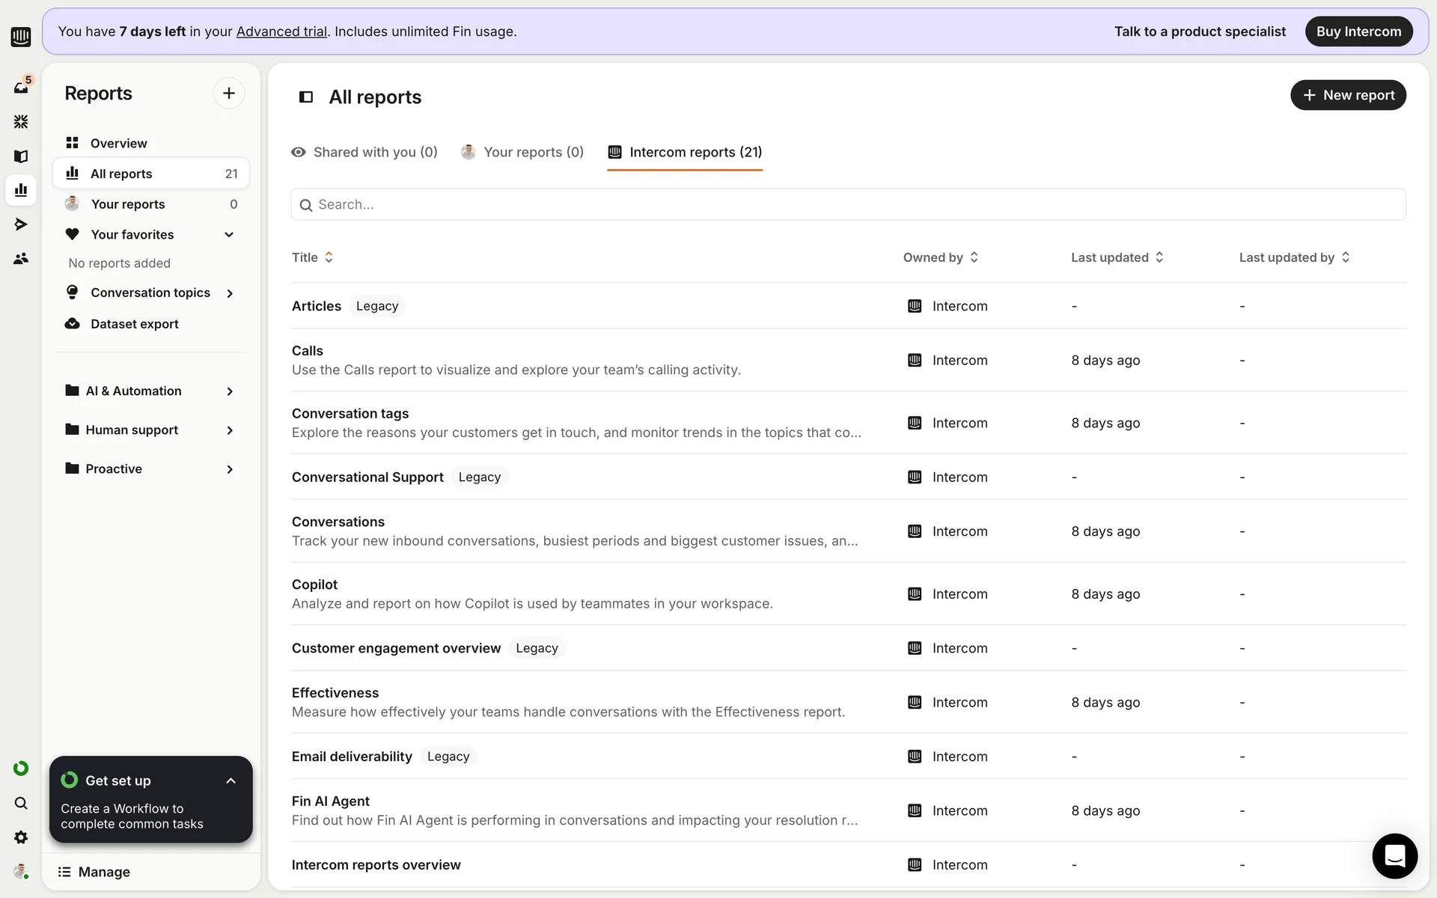Open the Messenger chat bubble launcher
Image resolution: width=1437 pixels, height=898 pixels.
point(1394,855)
